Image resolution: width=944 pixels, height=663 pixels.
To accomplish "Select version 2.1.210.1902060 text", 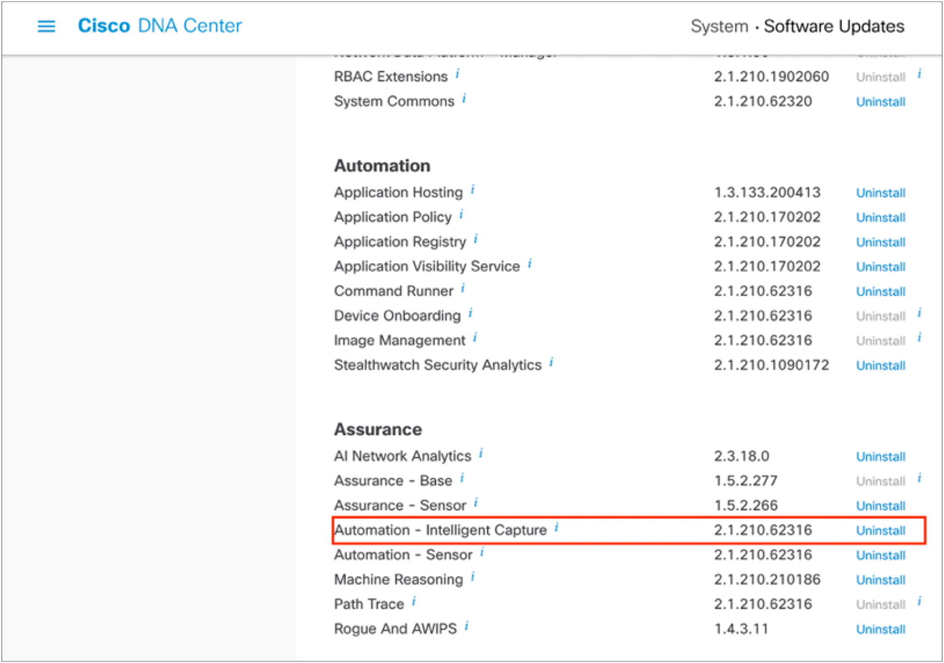I will point(771,77).
